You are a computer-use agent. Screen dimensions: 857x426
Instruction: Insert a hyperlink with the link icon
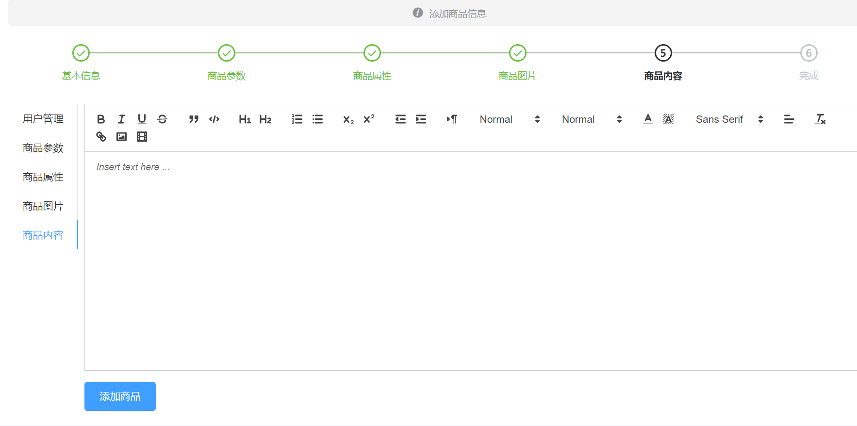click(101, 137)
